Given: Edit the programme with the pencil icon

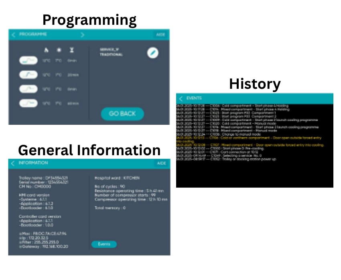Looking at the screenshot, I should click(153, 53).
